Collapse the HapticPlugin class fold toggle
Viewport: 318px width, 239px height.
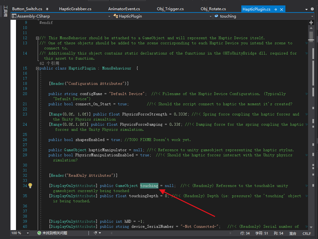[x=37, y=68]
